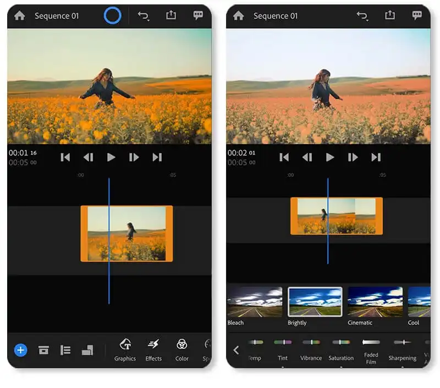Jump to sequence start in left screen
The height and width of the screenshot is (388, 440).
(x=65, y=157)
